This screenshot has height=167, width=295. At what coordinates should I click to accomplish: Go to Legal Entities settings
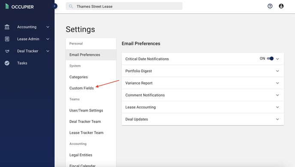point(81,155)
